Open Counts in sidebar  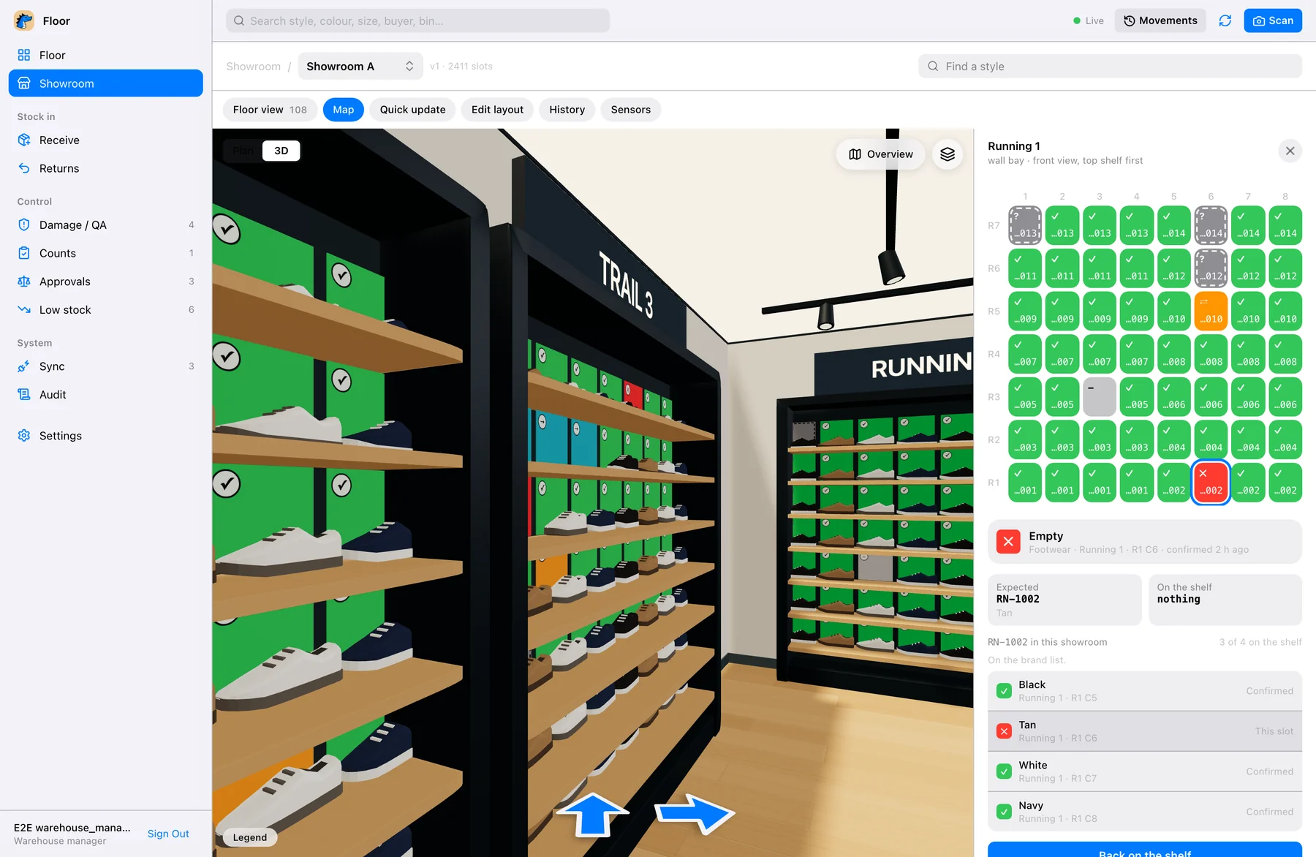point(106,253)
